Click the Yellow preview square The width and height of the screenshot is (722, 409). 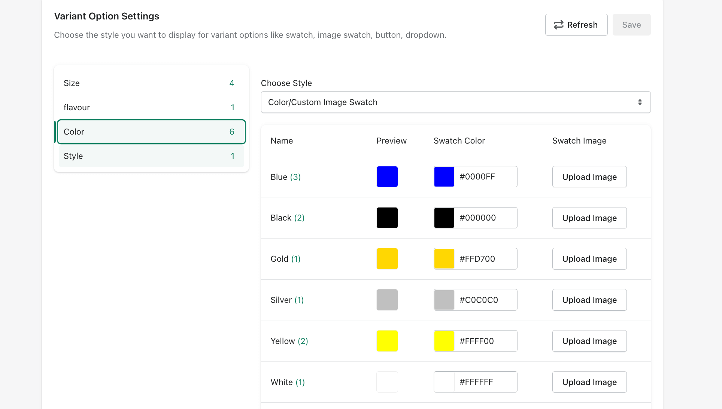pos(387,341)
